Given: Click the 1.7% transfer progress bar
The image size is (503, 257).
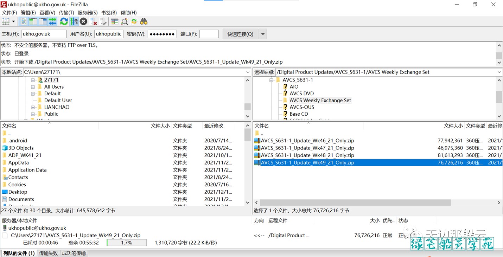Looking at the screenshot, I should [x=127, y=243].
